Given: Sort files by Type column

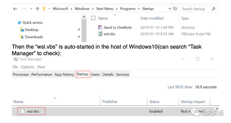Looking at the screenshot, I should pos(185,18).
